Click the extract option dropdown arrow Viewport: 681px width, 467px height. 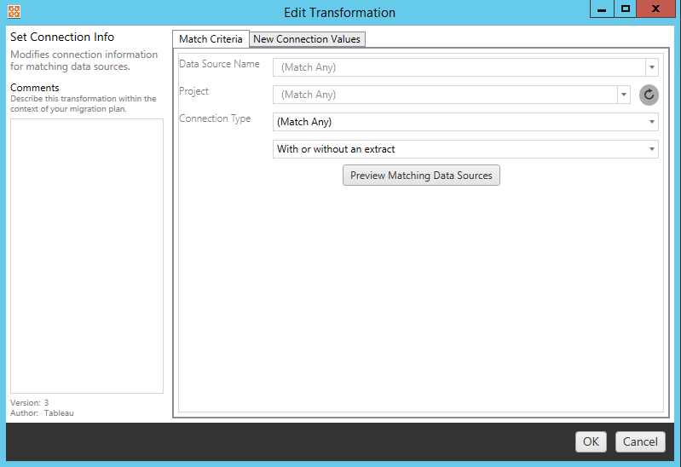pos(652,149)
